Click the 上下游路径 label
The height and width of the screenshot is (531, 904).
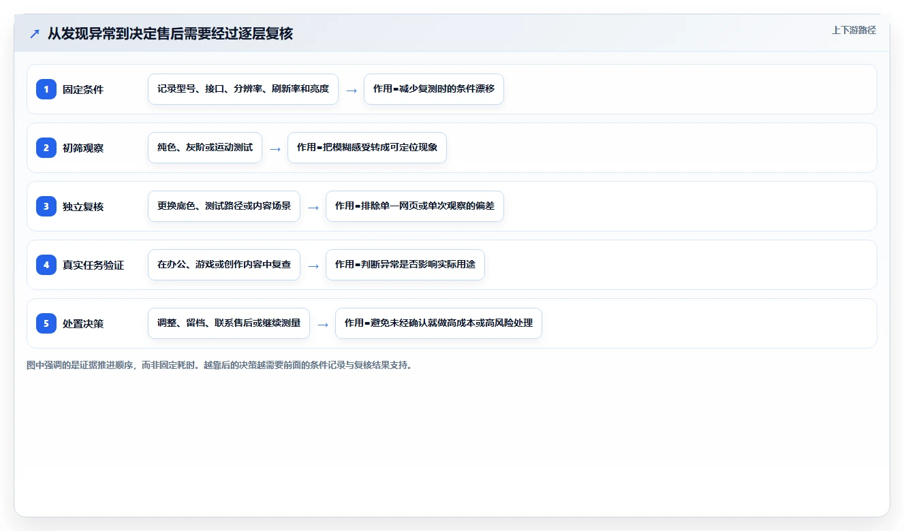tap(854, 30)
